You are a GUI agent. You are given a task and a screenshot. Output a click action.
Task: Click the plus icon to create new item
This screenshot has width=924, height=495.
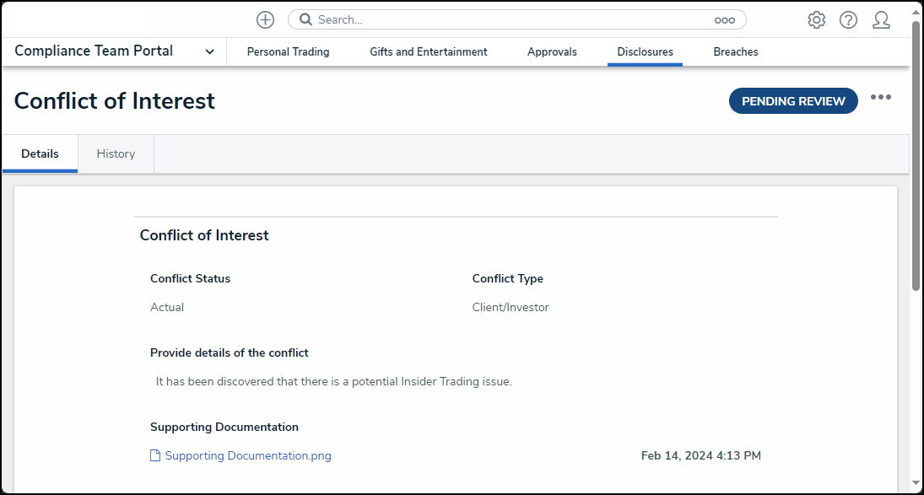coord(265,19)
